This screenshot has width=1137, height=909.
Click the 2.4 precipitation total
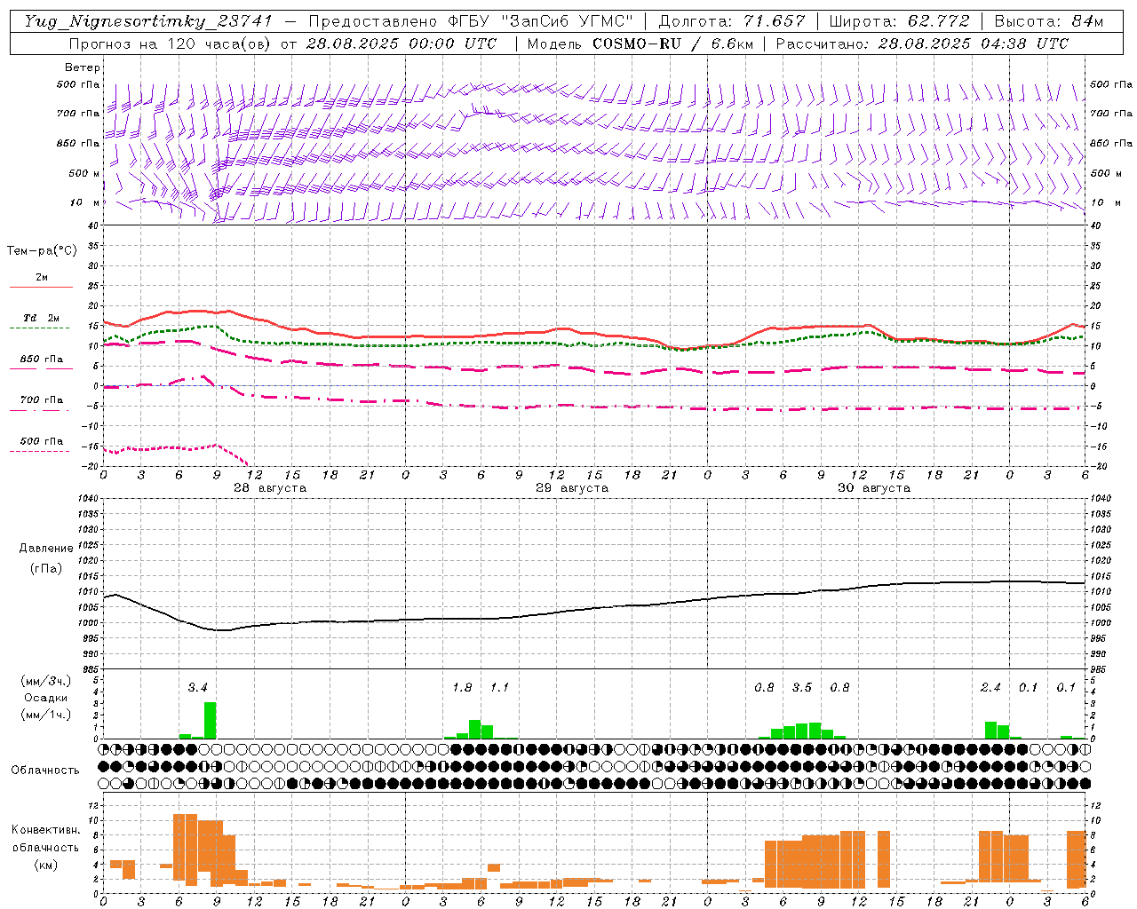pos(990,688)
